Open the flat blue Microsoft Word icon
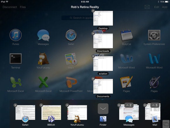The image size is (170, 128). tap(154, 59)
